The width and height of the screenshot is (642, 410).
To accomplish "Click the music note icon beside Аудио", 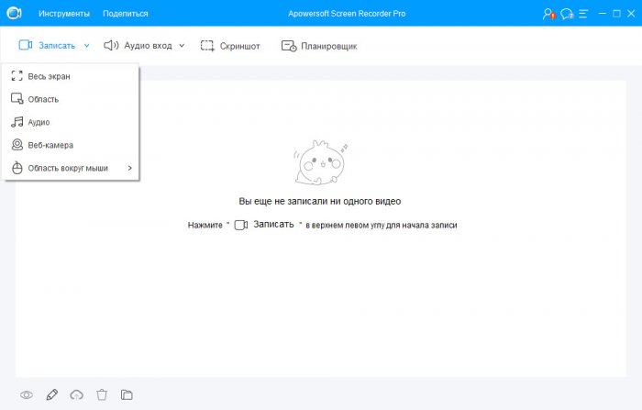I will coord(17,122).
